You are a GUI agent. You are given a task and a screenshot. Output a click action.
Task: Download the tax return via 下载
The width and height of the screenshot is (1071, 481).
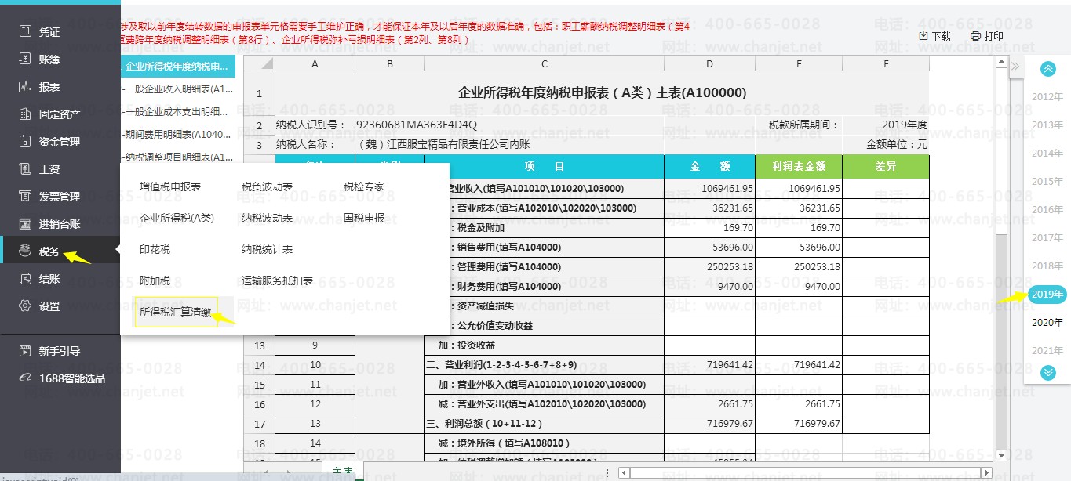[934, 36]
